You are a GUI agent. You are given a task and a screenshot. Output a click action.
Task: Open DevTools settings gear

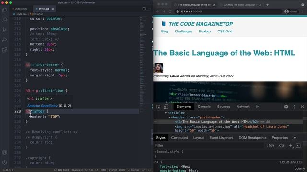click(x=286, y=107)
